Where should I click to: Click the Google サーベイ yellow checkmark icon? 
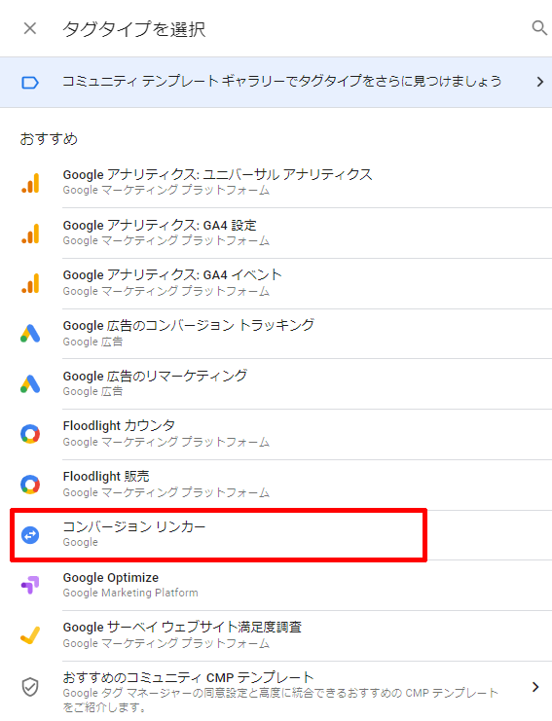[x=30, y=635]
